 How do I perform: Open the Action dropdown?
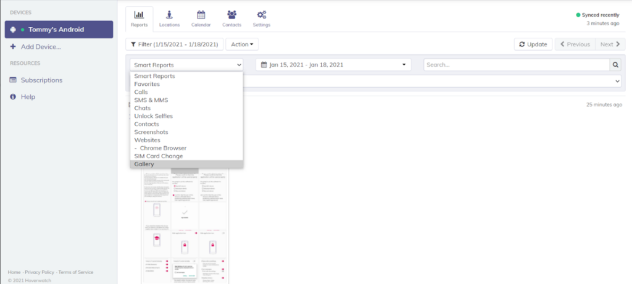coord(242,44)
